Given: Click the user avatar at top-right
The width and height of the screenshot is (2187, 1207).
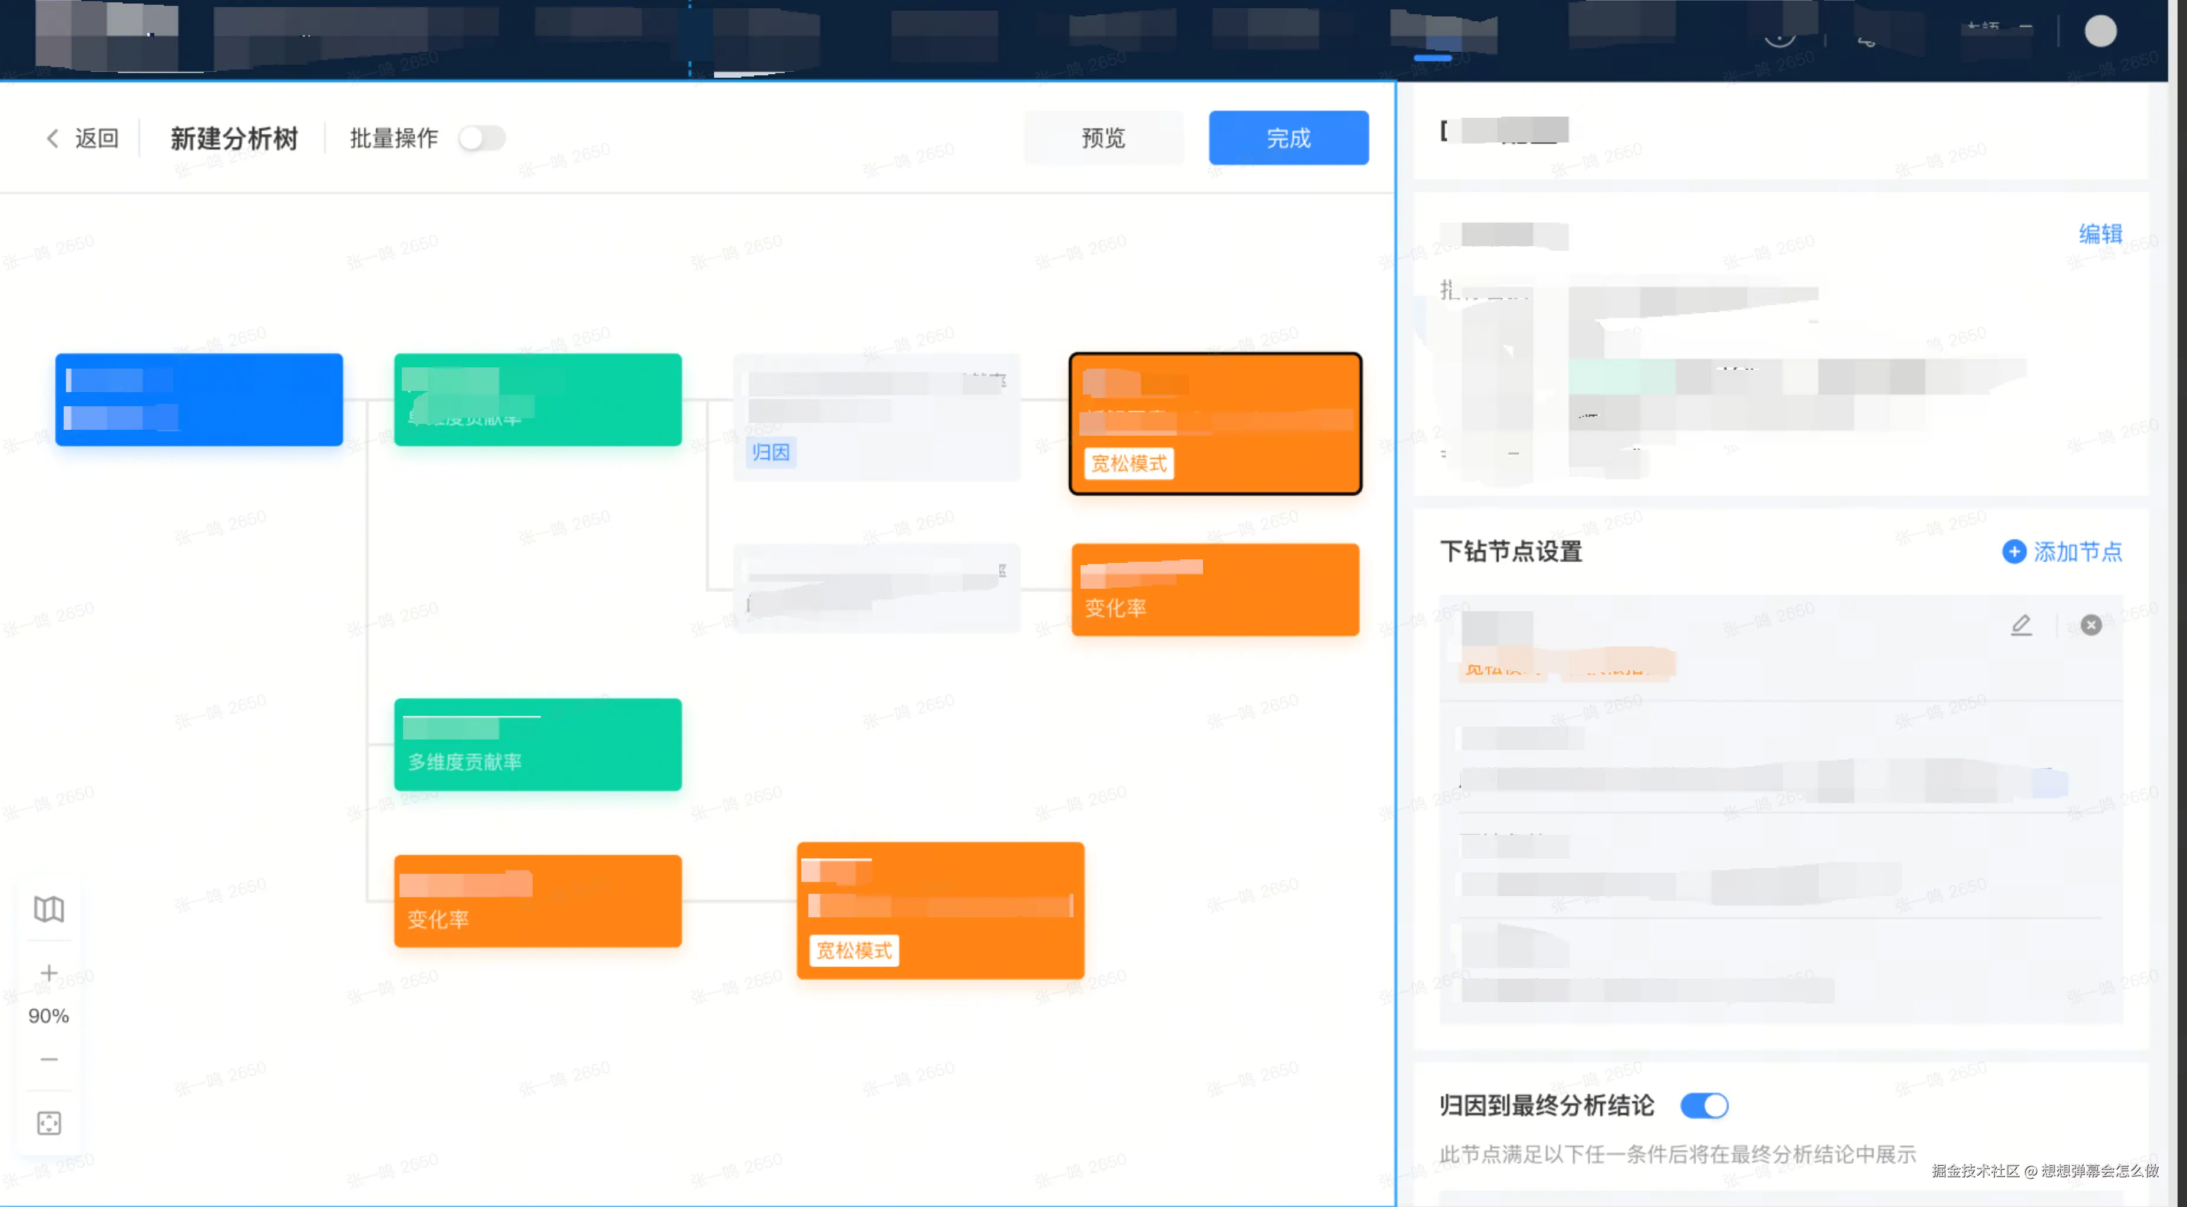Looking at the screenshot, I should pos(2100,31).
